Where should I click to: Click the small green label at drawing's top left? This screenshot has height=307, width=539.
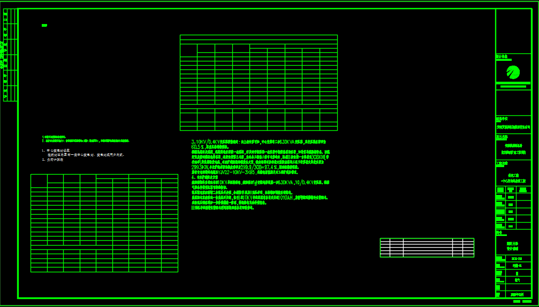[x=44, y=25]
